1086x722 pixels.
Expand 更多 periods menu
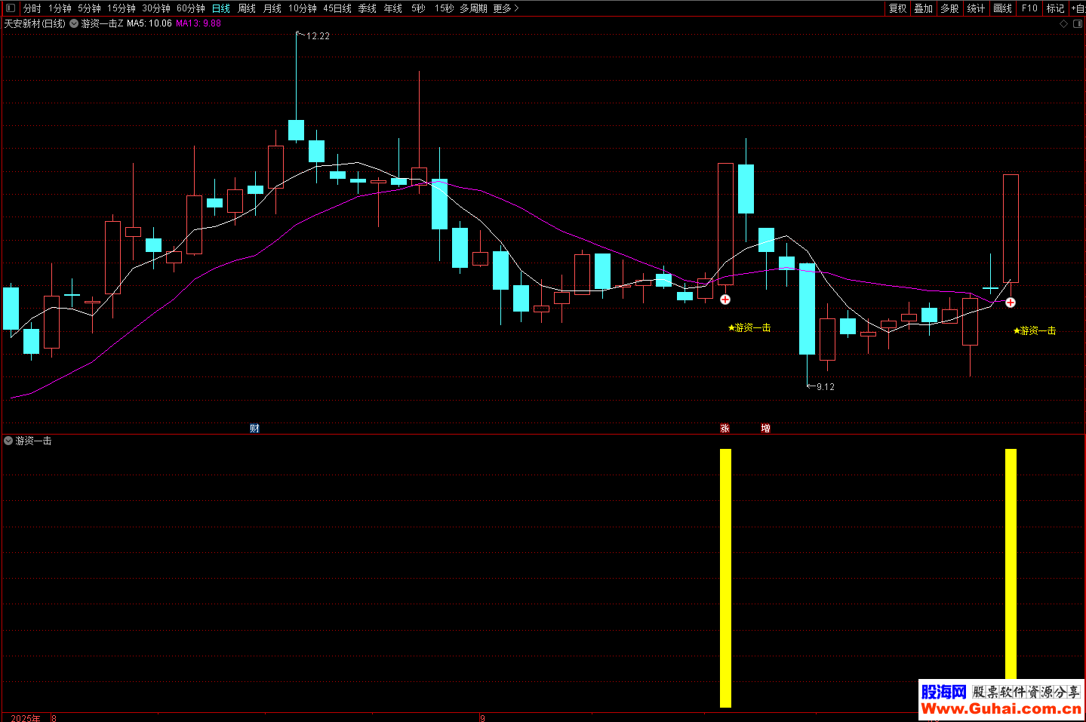tap(506, 8)
